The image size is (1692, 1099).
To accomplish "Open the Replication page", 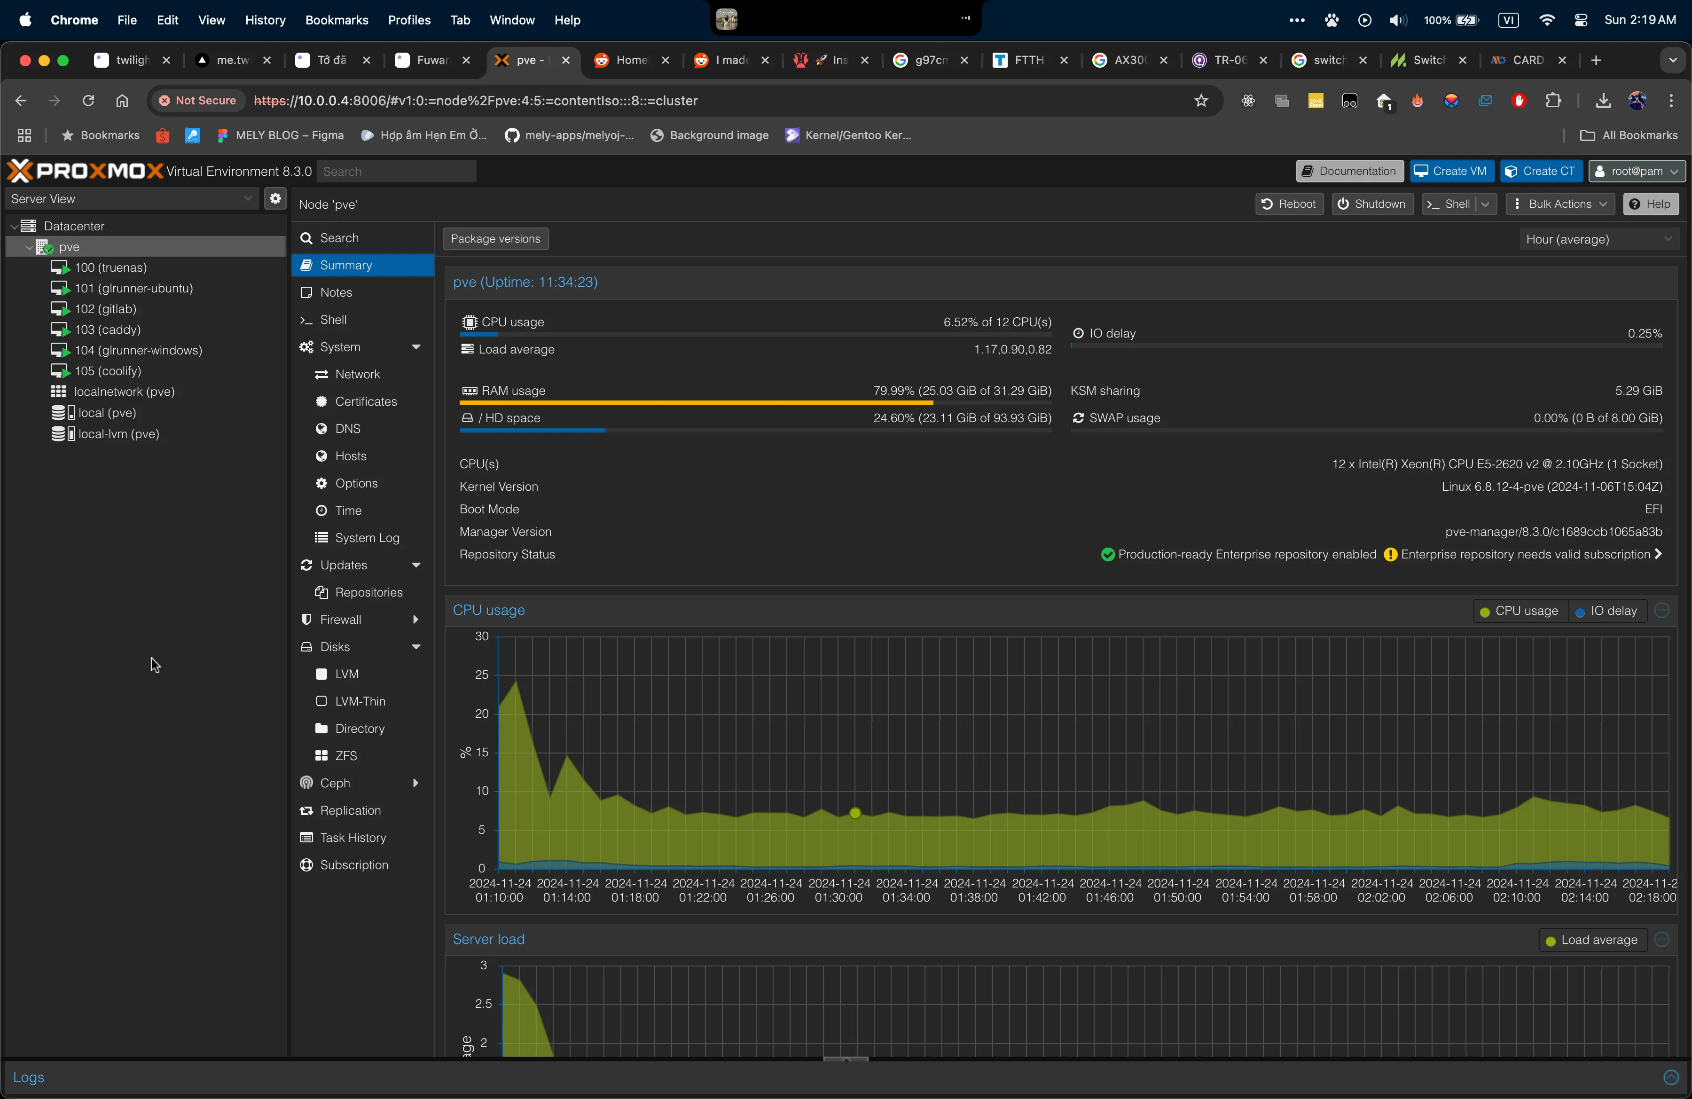I will (362, 810).
